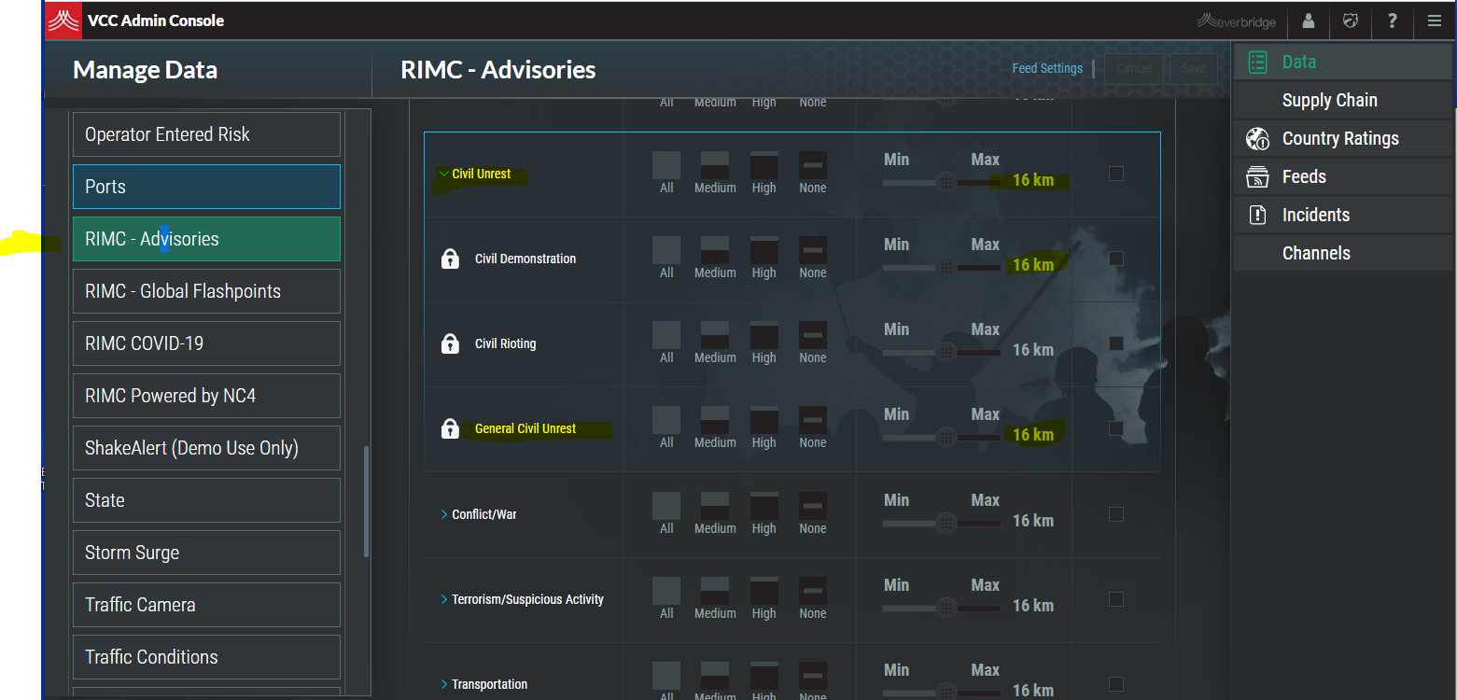Select State in the data list
Image resolution: width=1457 pixels, height=700 pixels.
pos(206,500)
